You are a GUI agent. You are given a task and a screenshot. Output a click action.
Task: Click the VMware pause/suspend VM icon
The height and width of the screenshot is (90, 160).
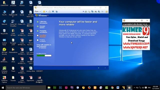coord(44,11)
